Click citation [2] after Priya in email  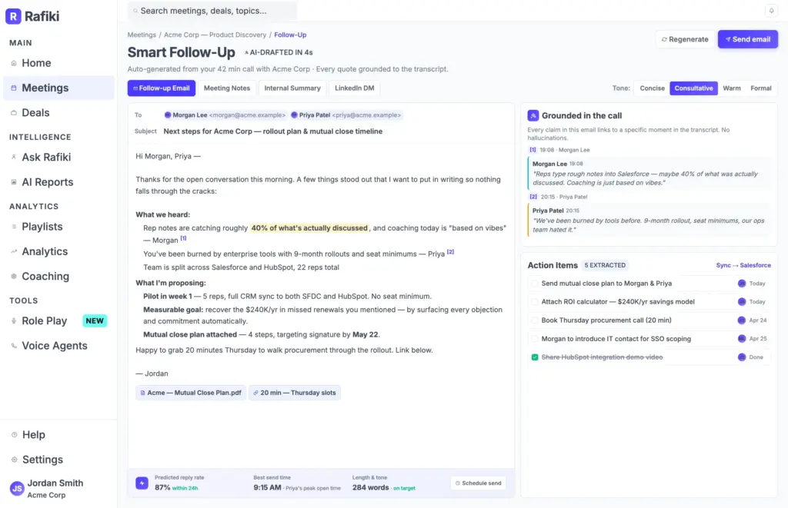(x=451, y=252)
